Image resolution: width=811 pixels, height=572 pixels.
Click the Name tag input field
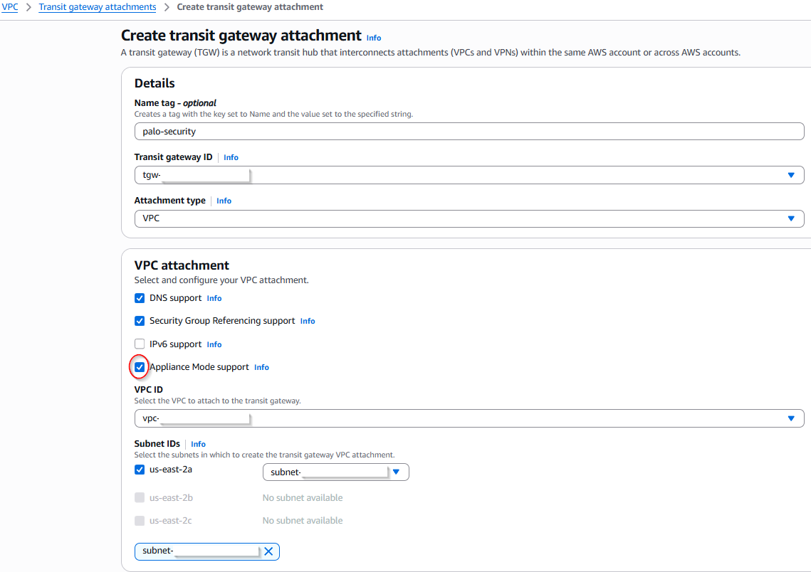469,132
